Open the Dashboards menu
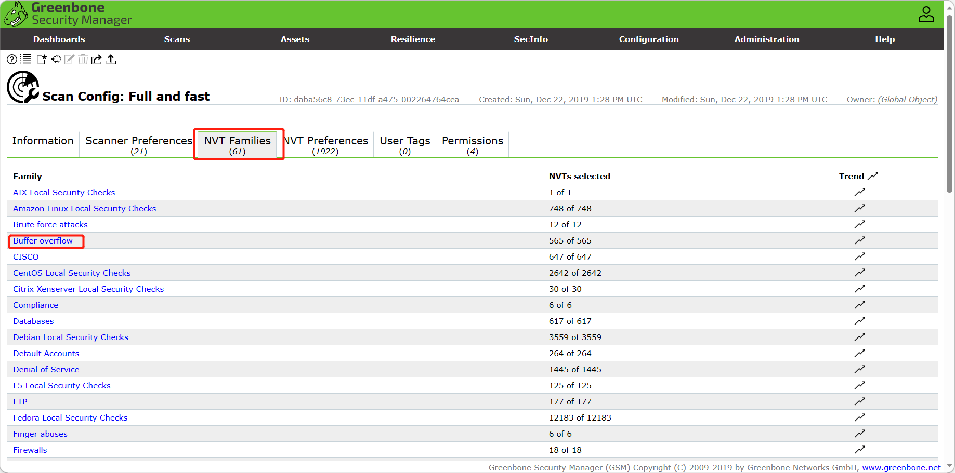955x473 pixels. (x=59, y=39)
